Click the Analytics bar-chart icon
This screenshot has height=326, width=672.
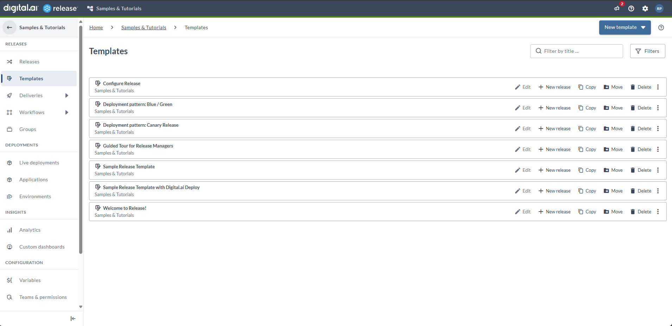tap(9, 230)
